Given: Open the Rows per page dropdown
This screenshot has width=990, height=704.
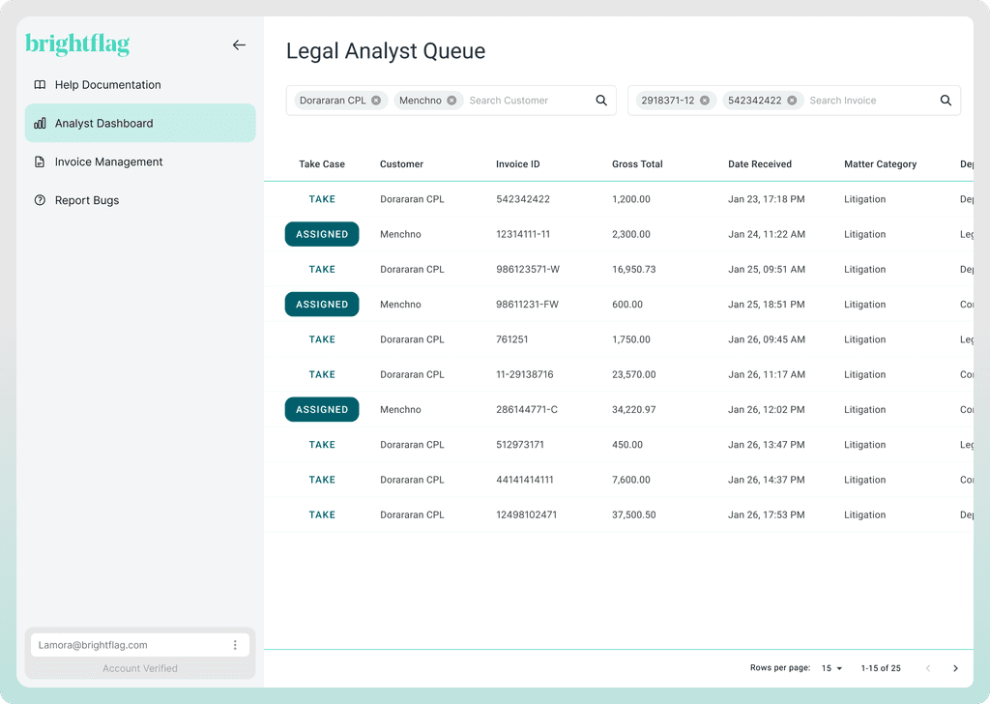Looking at the screenshot, I should tap(832, 668).
